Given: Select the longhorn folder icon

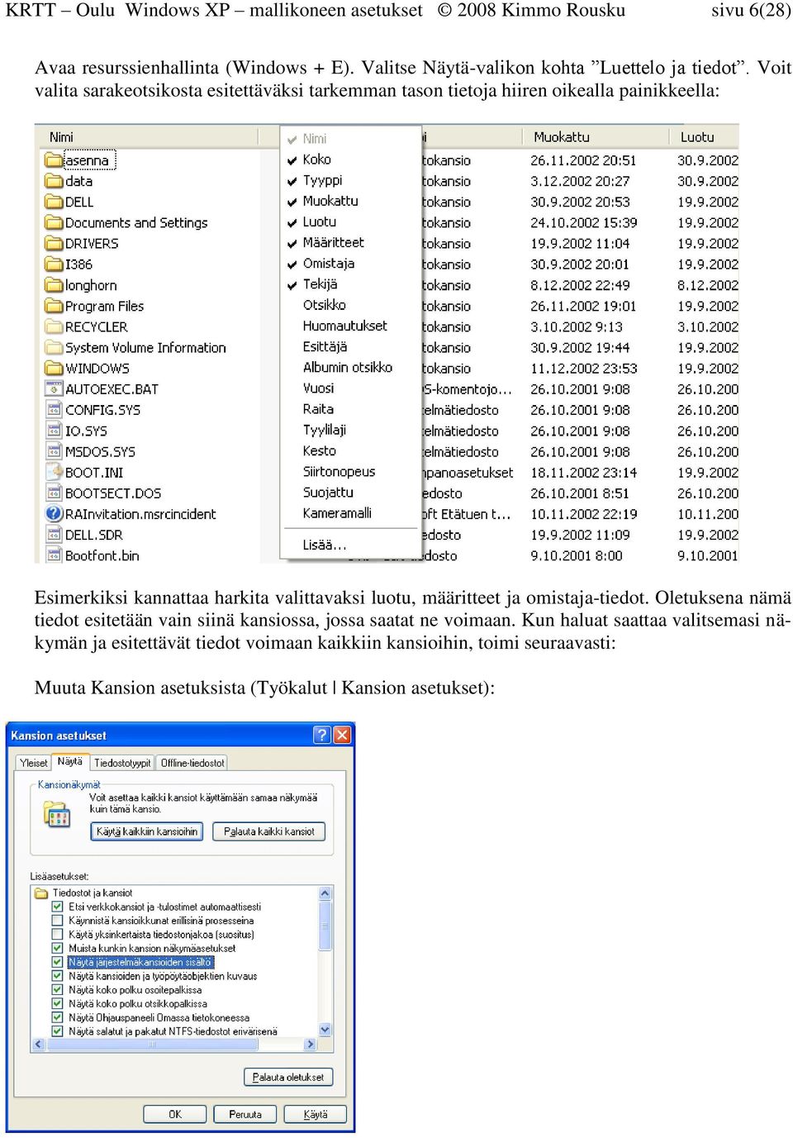Looking at the screenshot, I should 54,285.
